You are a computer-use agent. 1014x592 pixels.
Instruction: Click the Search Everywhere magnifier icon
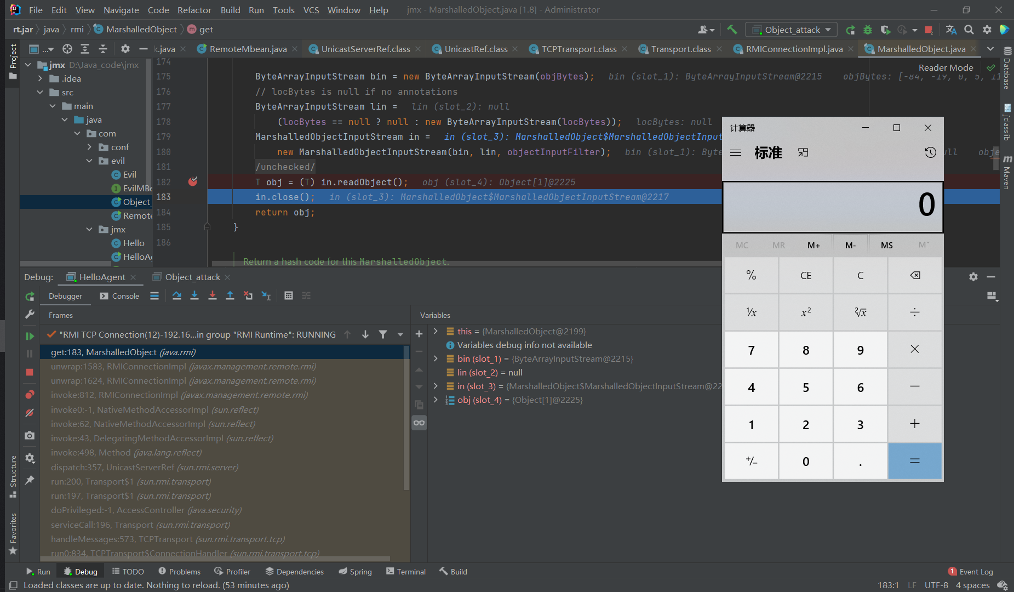(969, 30)
